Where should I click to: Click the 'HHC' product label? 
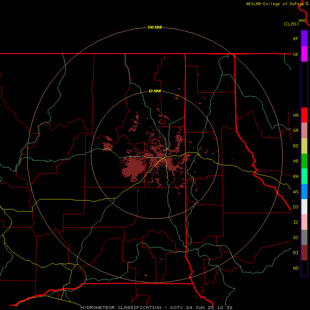pos(302,21)
